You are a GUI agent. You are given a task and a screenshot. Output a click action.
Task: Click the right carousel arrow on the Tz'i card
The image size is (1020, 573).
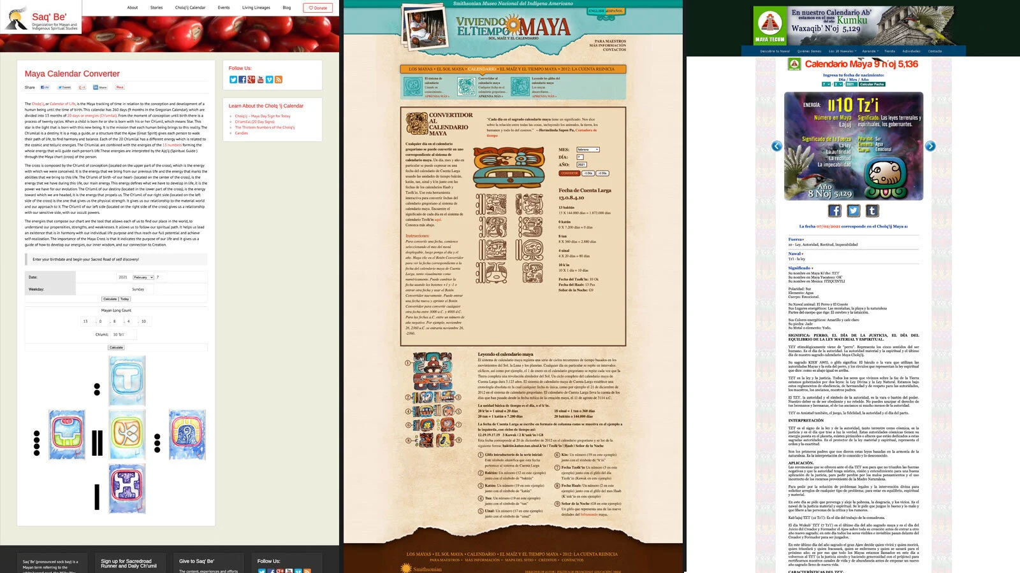931,146
